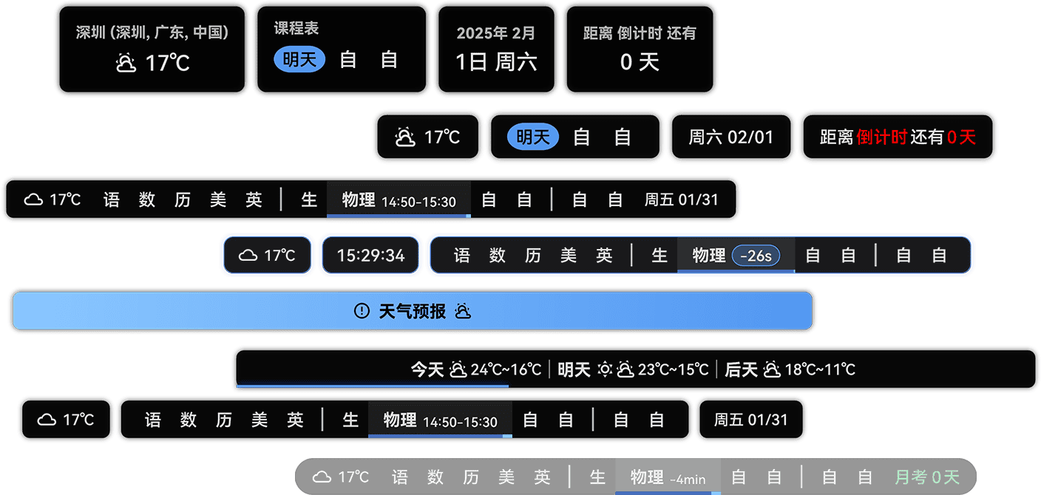This screenshot has height=495, width=1041.
Task: Click the -26s countdown badge beside 物理
Action: click(756, 256)
